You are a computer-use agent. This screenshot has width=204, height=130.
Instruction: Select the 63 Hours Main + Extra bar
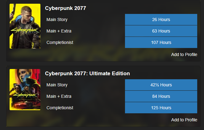(x=161, y=31)
